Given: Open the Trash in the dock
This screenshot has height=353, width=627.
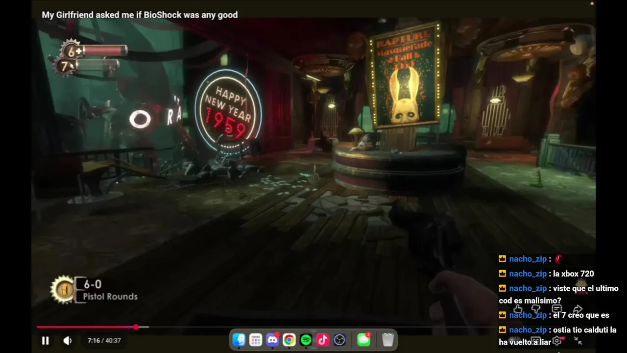Looking at the screenshot, I should tap(388, 340).
